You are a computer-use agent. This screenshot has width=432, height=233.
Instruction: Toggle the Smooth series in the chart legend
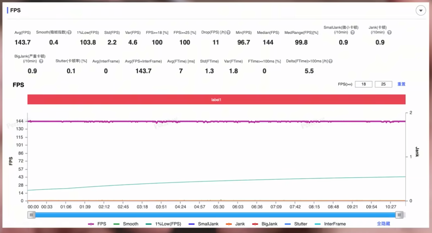[x=126, y=224]
